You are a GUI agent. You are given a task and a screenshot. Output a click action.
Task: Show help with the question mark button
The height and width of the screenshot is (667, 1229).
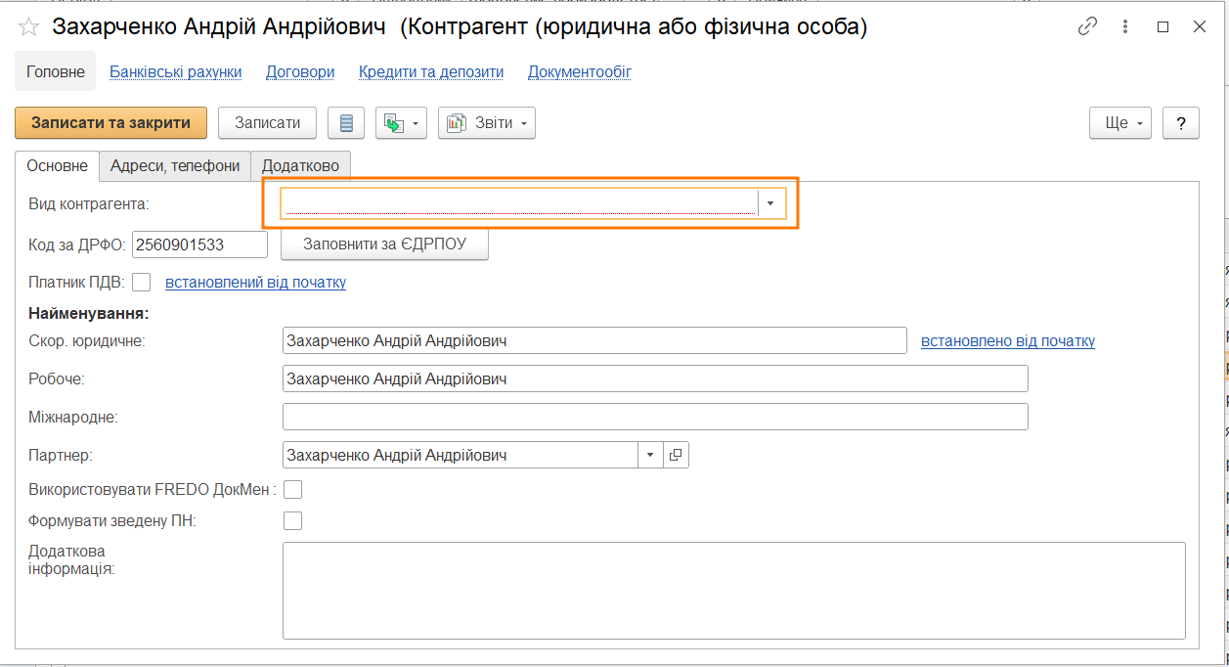click(x=1181, y=123)
